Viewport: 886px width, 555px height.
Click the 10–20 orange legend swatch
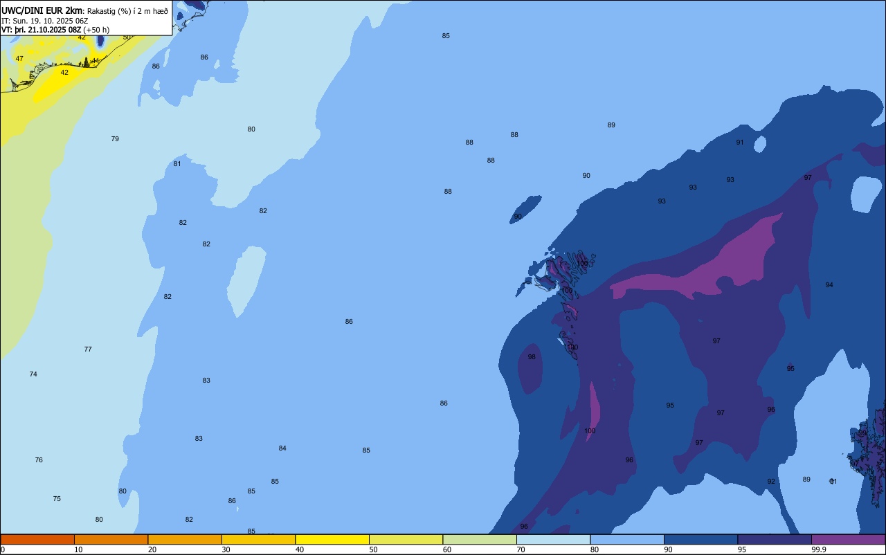pyautogui.click(x=111, y=539)
